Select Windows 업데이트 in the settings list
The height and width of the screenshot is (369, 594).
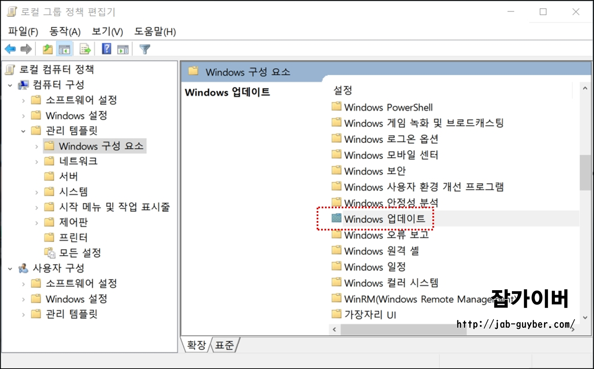[x=385, y=219]
